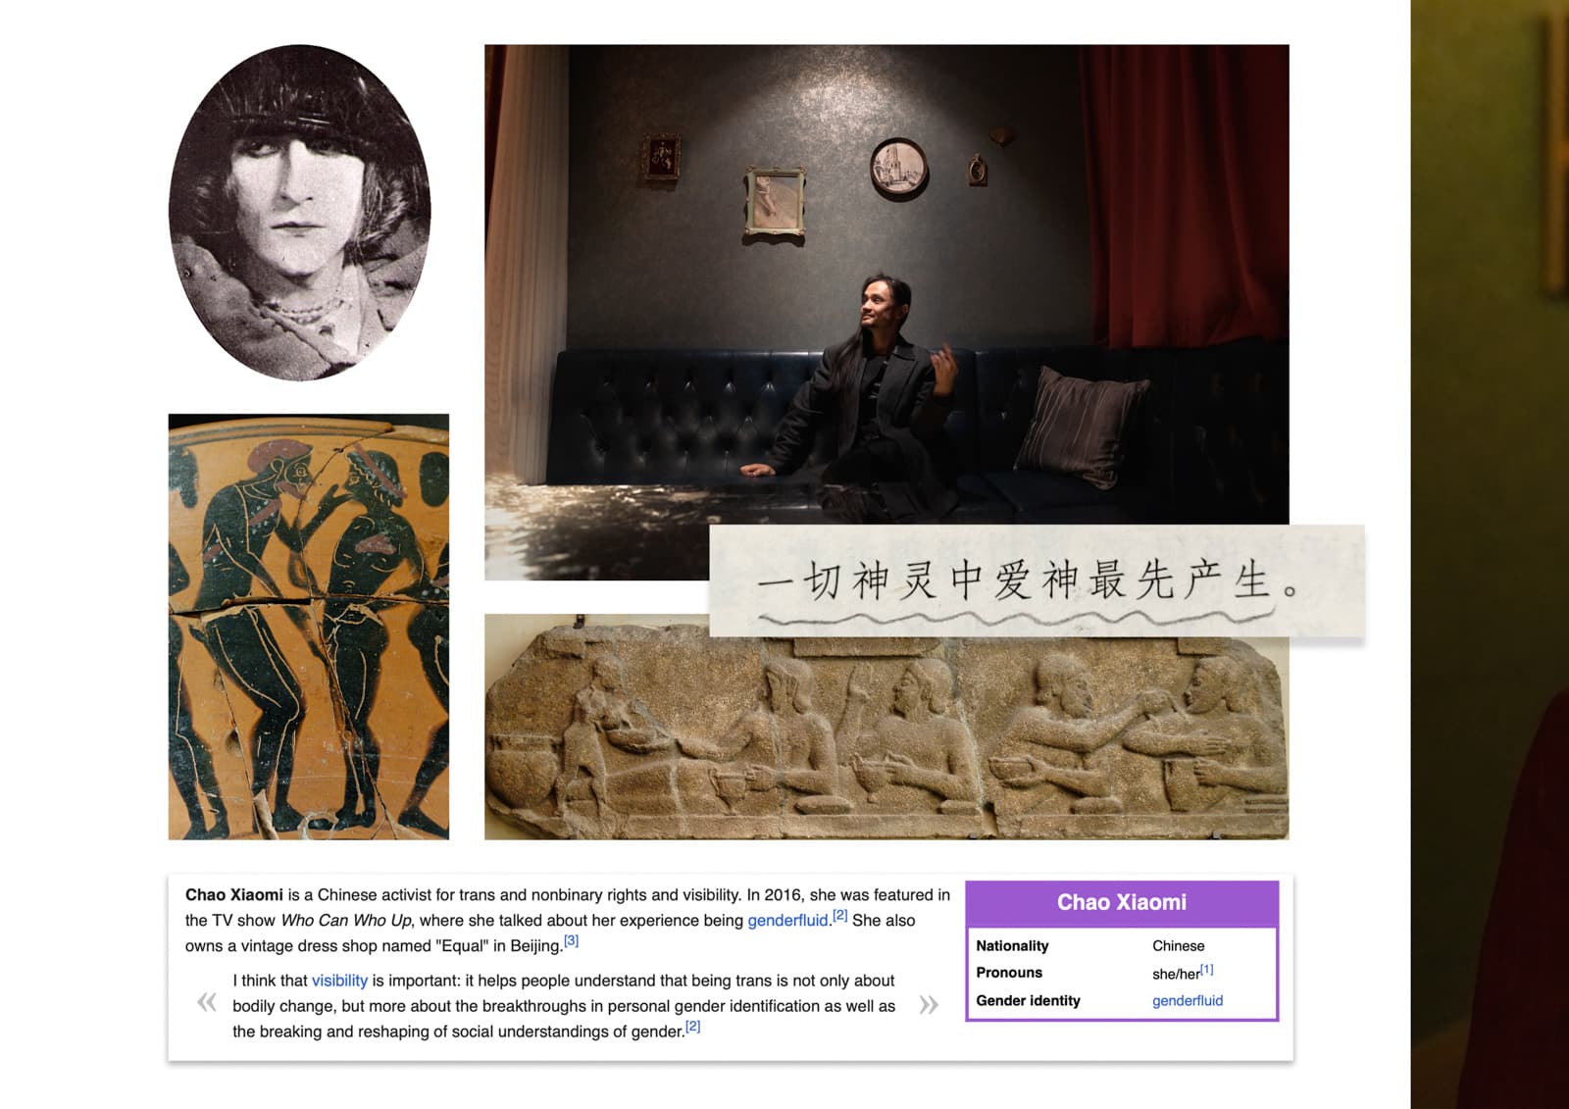The image size is (1569, 1109).
Task: Click the italic Who Can Who Up title
Action: point(346,921)
